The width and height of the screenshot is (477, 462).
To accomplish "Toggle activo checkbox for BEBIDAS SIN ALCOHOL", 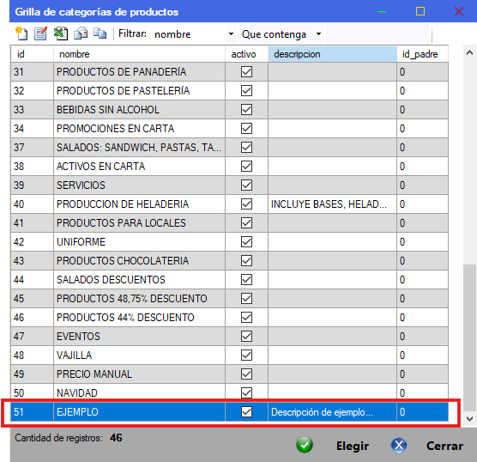I will pyautogui.click(x=246, y=110).
